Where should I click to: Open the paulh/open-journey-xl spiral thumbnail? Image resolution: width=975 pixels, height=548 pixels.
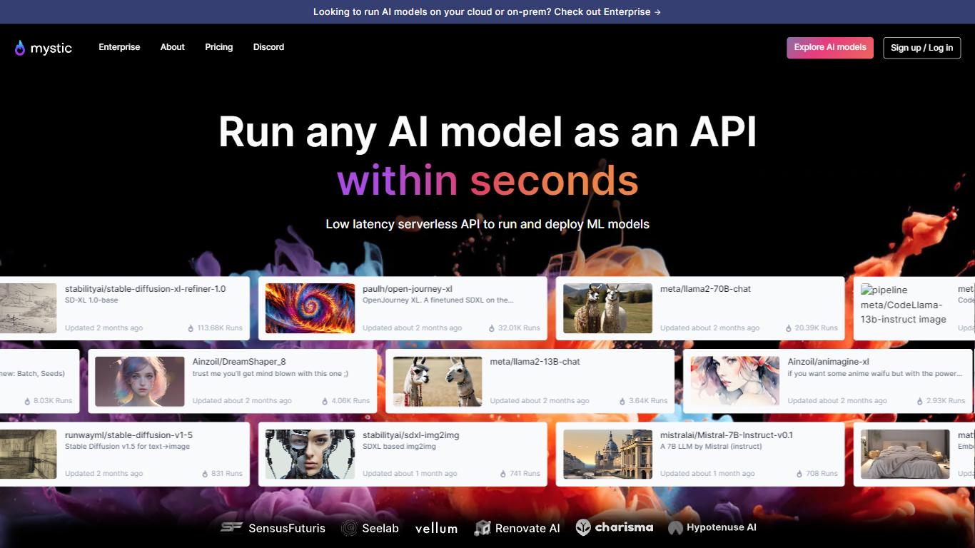[310, 308]
